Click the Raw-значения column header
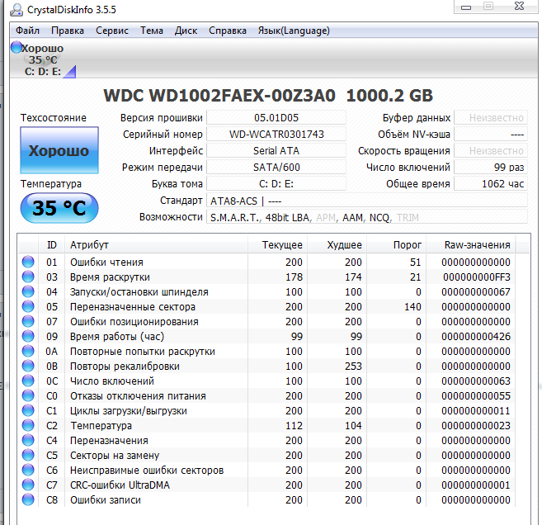 (477, 245)
